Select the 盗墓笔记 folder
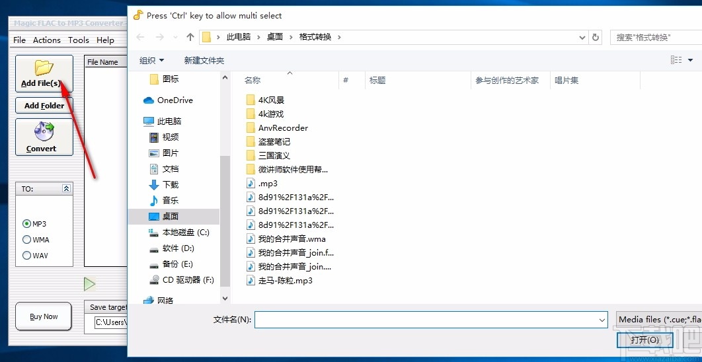The width and height of the screenshot is (702, 362). (x=268, y=142)
